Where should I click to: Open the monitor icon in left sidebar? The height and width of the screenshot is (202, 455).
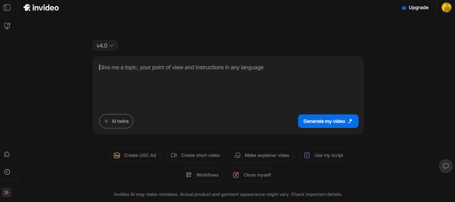coord(7,26)
